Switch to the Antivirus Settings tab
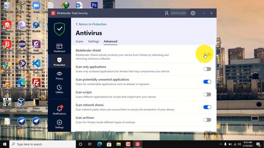The image size is (264, 148). coord(94,41)
